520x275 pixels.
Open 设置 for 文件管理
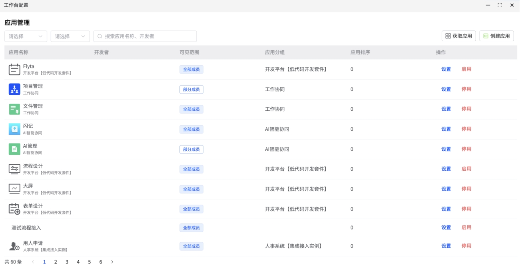tap(446, 109)
